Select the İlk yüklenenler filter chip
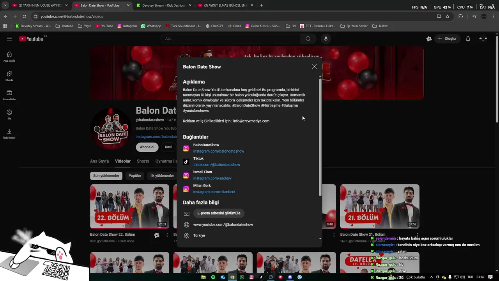The height and width of the screenshot is (281, 499). (162, 176)
